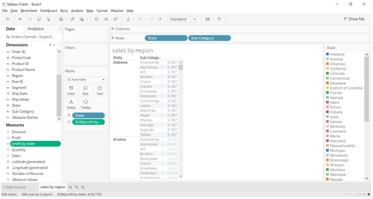
Task: Click the Alabama row header in table
Action: 120,63
